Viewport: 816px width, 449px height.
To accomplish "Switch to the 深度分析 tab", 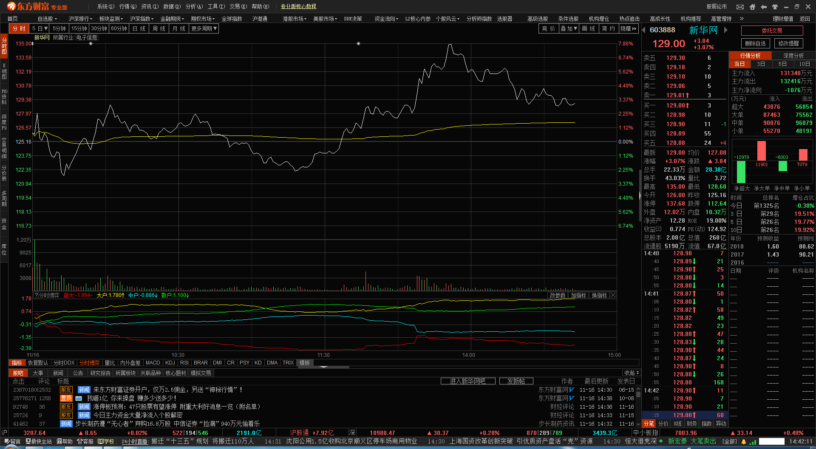I will (793, 56).
